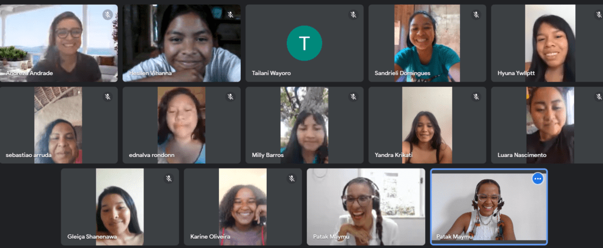Click muted mic icon on Tailani Wayoro tile

[353, 15]
